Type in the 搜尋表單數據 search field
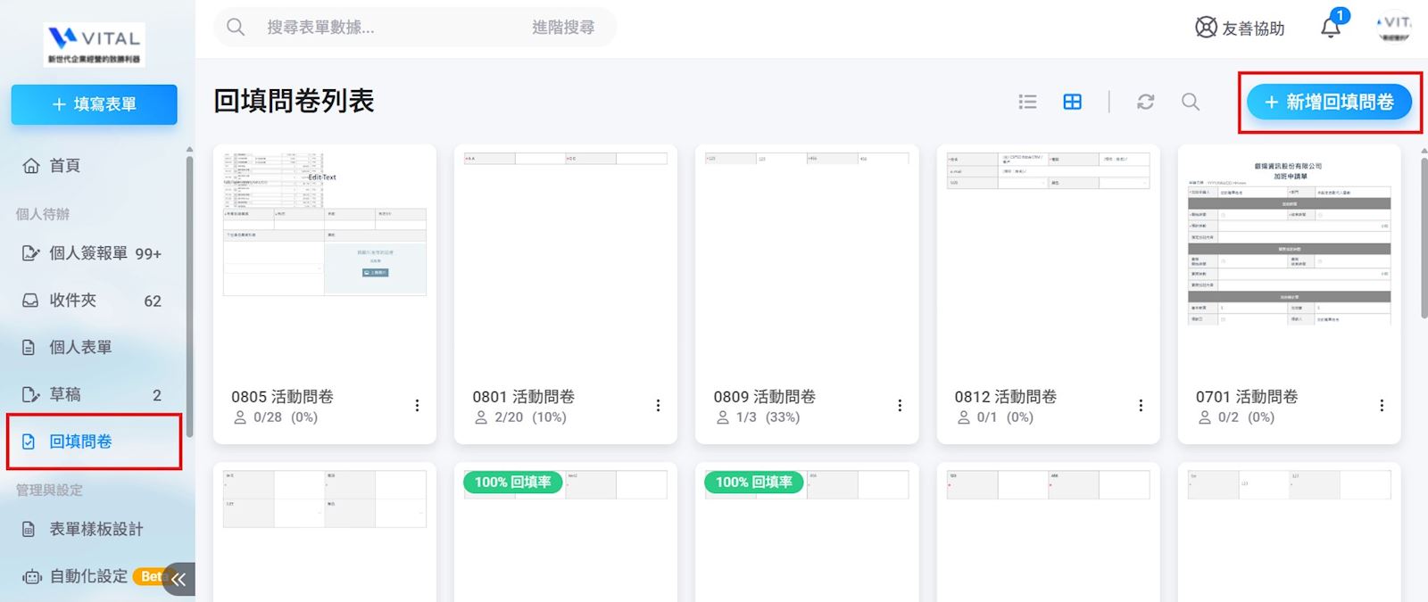 click(375, 28)
